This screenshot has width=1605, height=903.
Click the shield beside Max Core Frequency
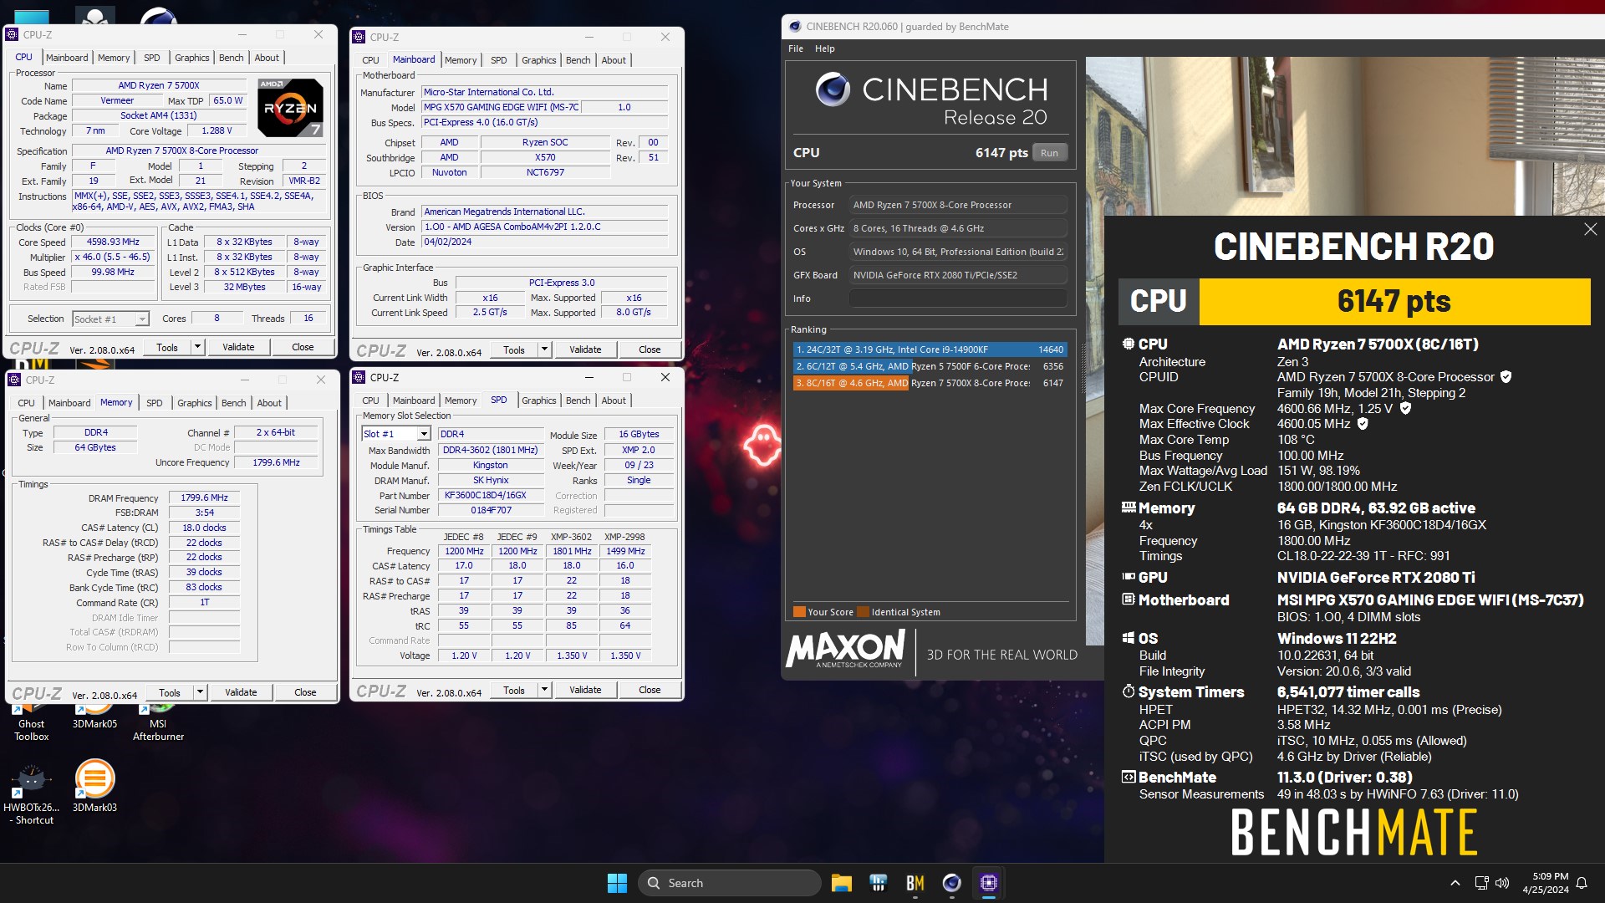click(x=1405, y=408)
